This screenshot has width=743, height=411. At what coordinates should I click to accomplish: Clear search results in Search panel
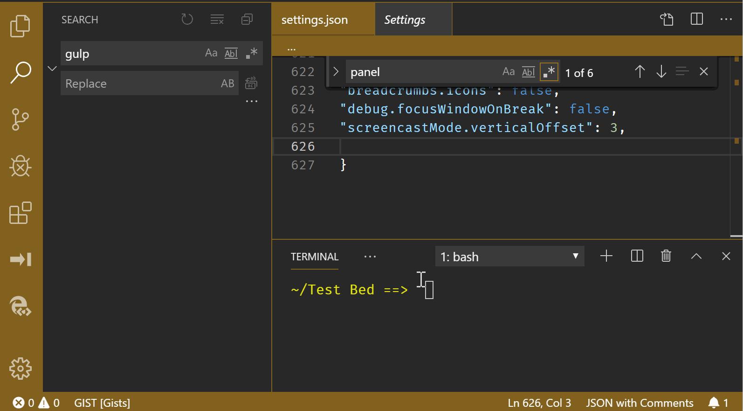tap(217, 19)
